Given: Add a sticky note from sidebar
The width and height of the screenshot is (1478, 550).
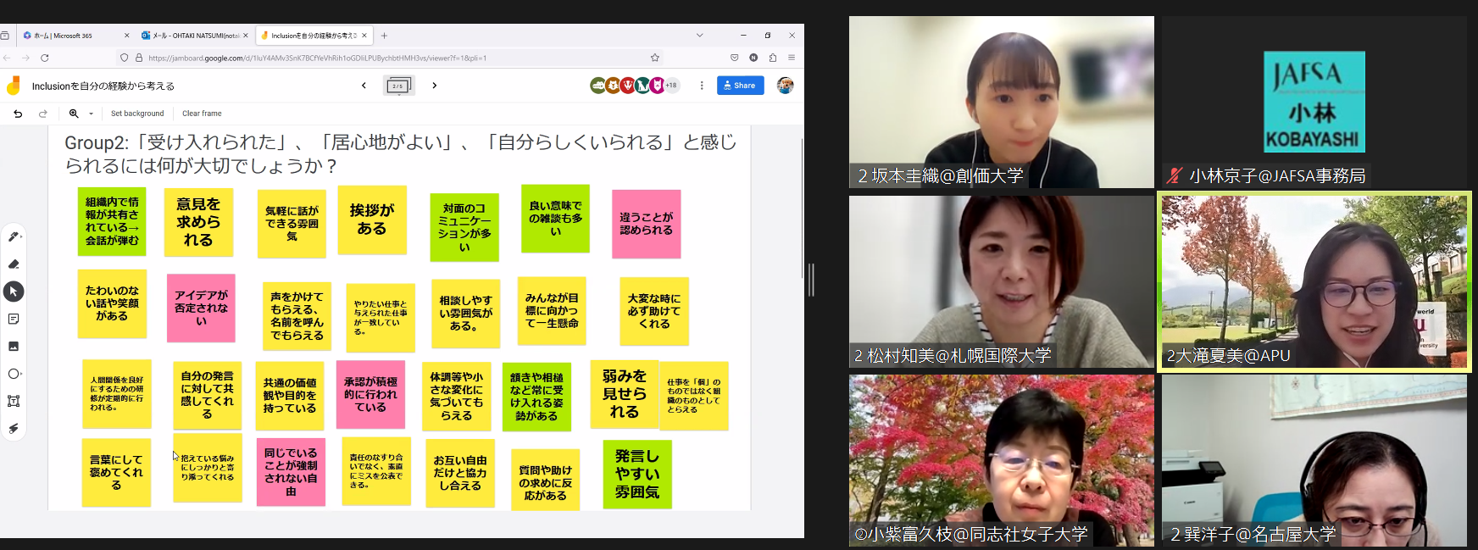Looking at the screenshot, I should coord(14,319).
